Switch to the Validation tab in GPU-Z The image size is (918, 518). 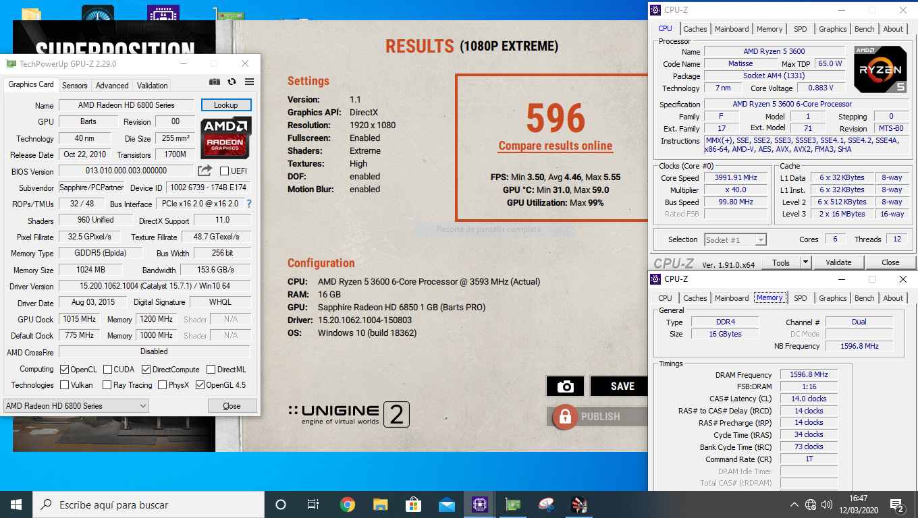(152, 86)
